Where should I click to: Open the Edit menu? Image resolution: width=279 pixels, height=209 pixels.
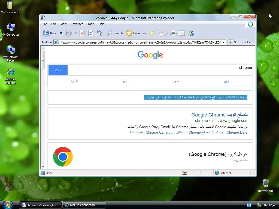pyautogui.click(x=54, y=24)
